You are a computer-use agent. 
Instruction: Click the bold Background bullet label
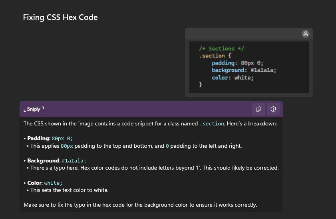pos(42,161)
